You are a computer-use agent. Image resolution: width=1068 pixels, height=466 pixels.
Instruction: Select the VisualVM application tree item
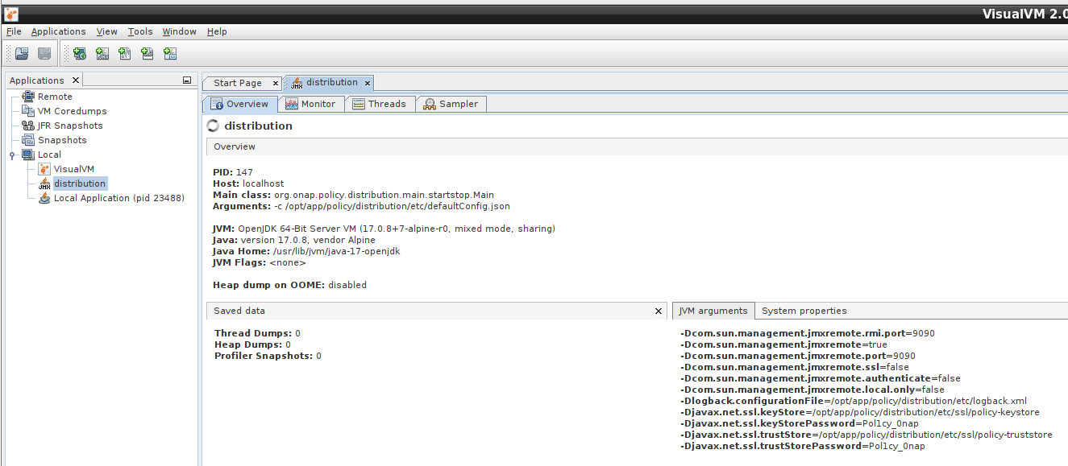click(74, 169)
